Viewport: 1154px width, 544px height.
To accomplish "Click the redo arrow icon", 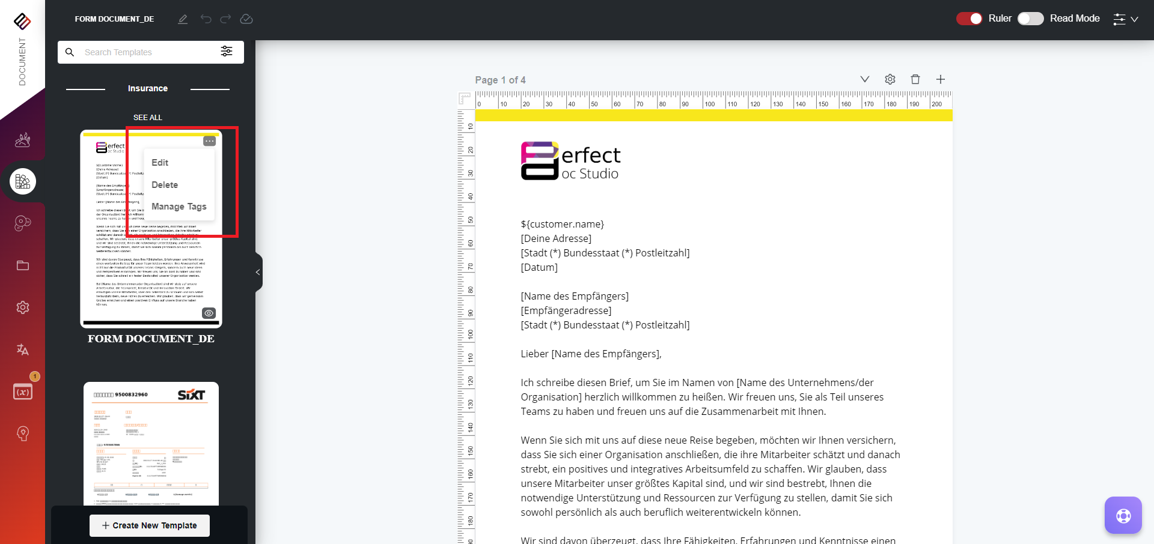I will tap(225, 19).
